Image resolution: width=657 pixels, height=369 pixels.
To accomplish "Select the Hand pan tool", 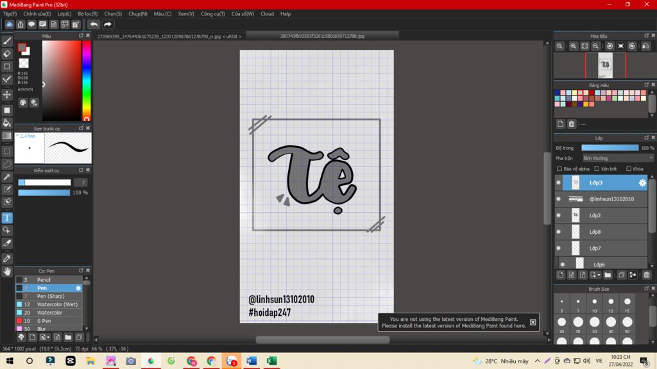I will (x=7, y=272).
